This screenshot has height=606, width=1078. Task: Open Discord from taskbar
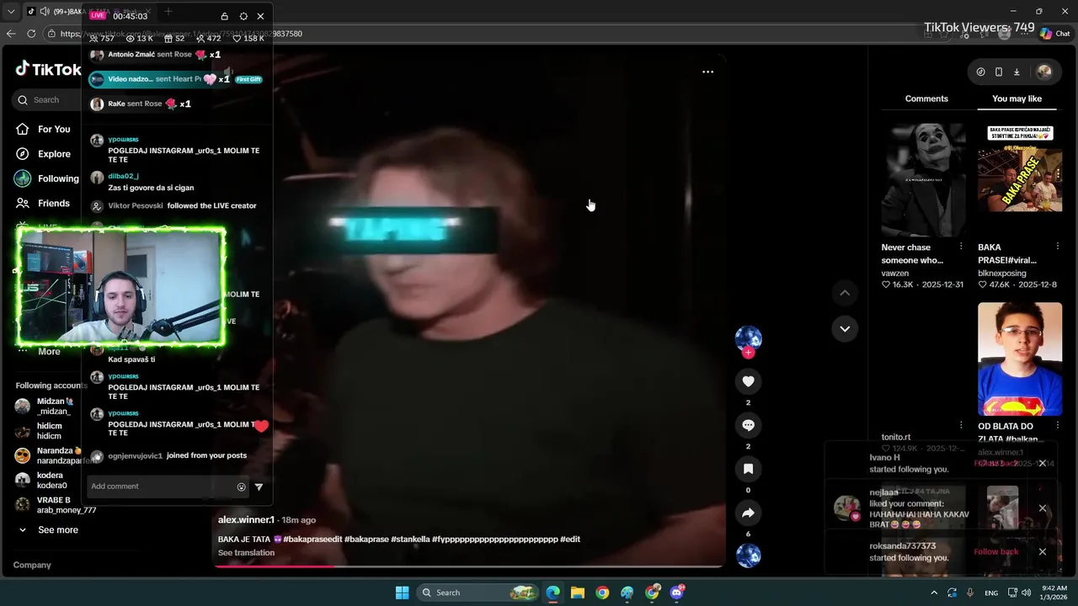pos(677,593)
